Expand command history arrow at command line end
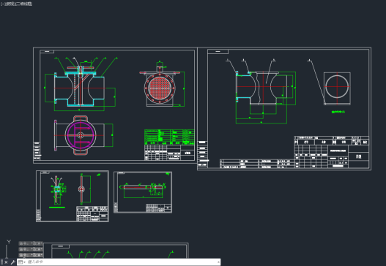This screenshot has width=386, height=266. 218,262
